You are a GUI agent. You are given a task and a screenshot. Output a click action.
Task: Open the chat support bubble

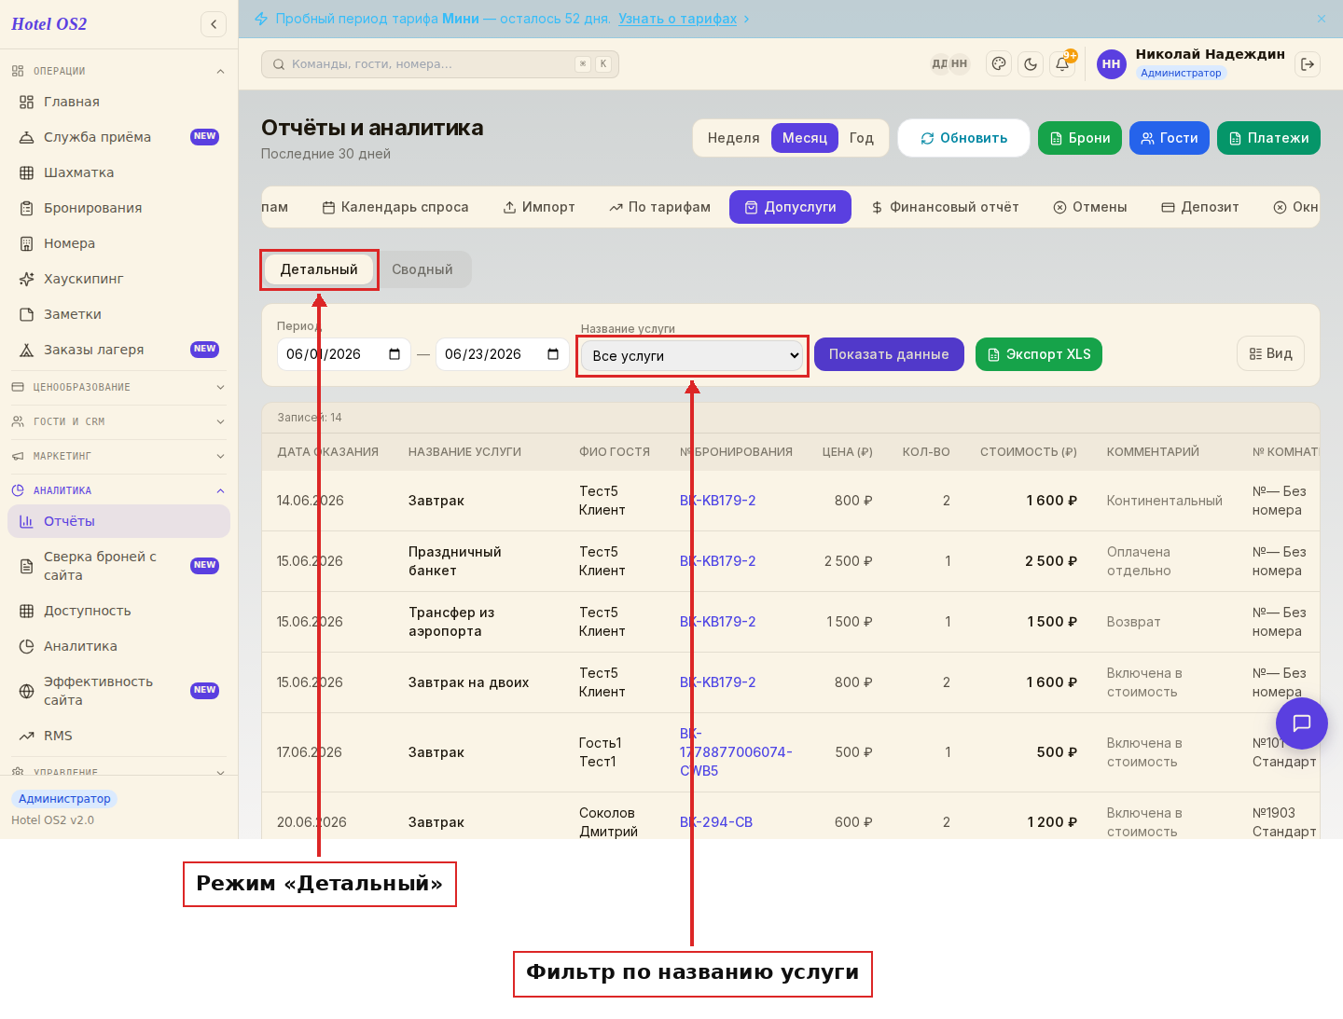pos(1302,723)
